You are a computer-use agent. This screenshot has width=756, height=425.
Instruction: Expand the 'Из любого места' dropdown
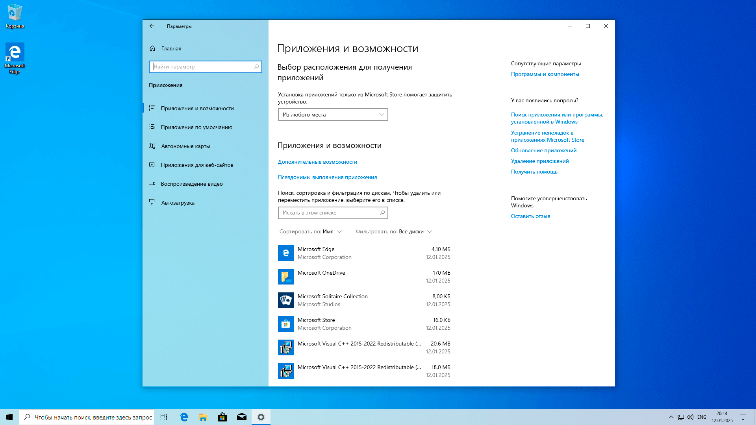[333, 115]
